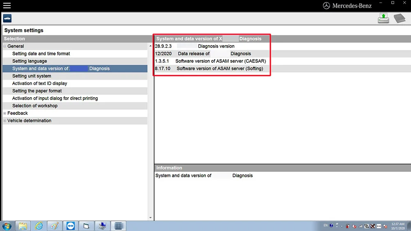The image size is (411, 231).
Task: Collapse the General tree node
Action: (5, 46)
